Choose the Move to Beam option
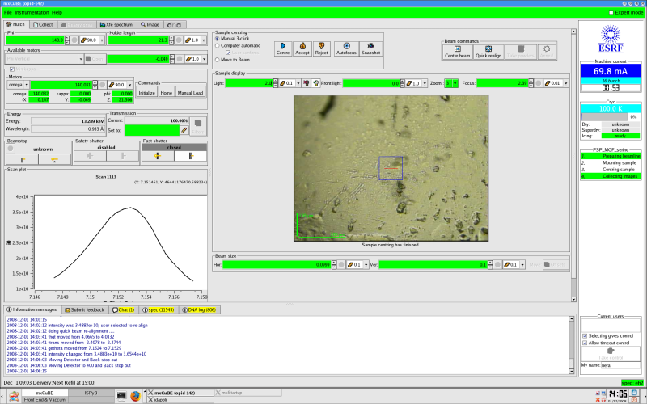Image resolution: width=647 pixels, height=404 pixels. (218, 60)
